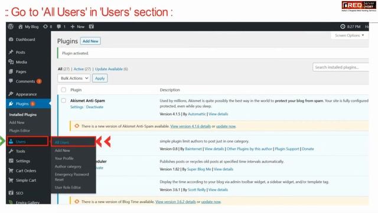Choose Add New in Users submenu
The width and height of the screenshot is (378, 213).
click(x=62, y=150)
